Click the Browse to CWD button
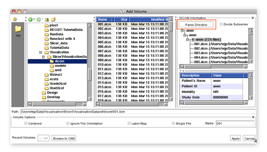 (x=64, y=138)
